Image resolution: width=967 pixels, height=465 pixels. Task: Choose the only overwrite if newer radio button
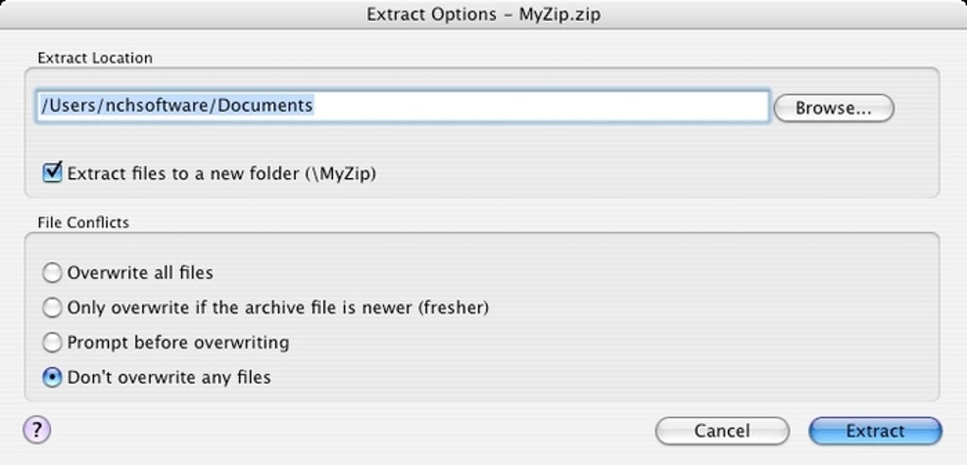(x=53, y=308)
